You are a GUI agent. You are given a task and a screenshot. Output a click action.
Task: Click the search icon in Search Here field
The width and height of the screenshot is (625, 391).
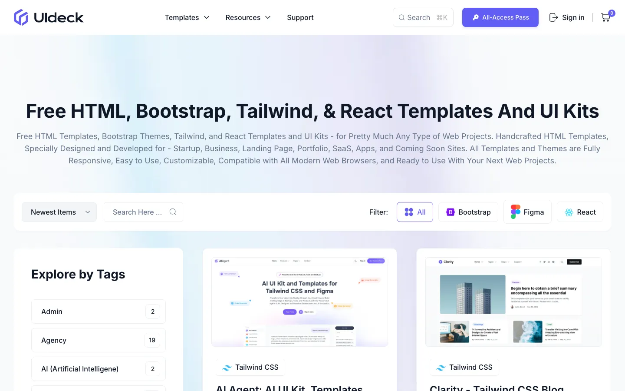173,212
